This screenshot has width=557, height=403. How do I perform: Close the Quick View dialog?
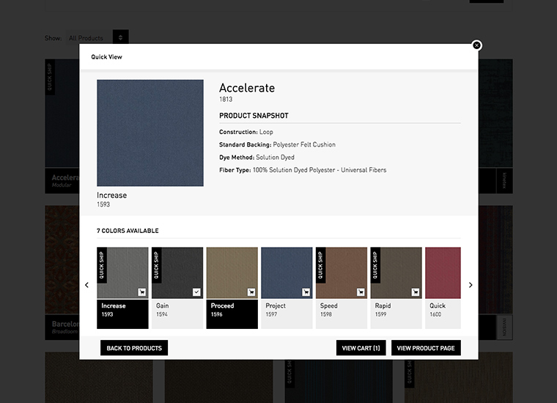(476, 45)
